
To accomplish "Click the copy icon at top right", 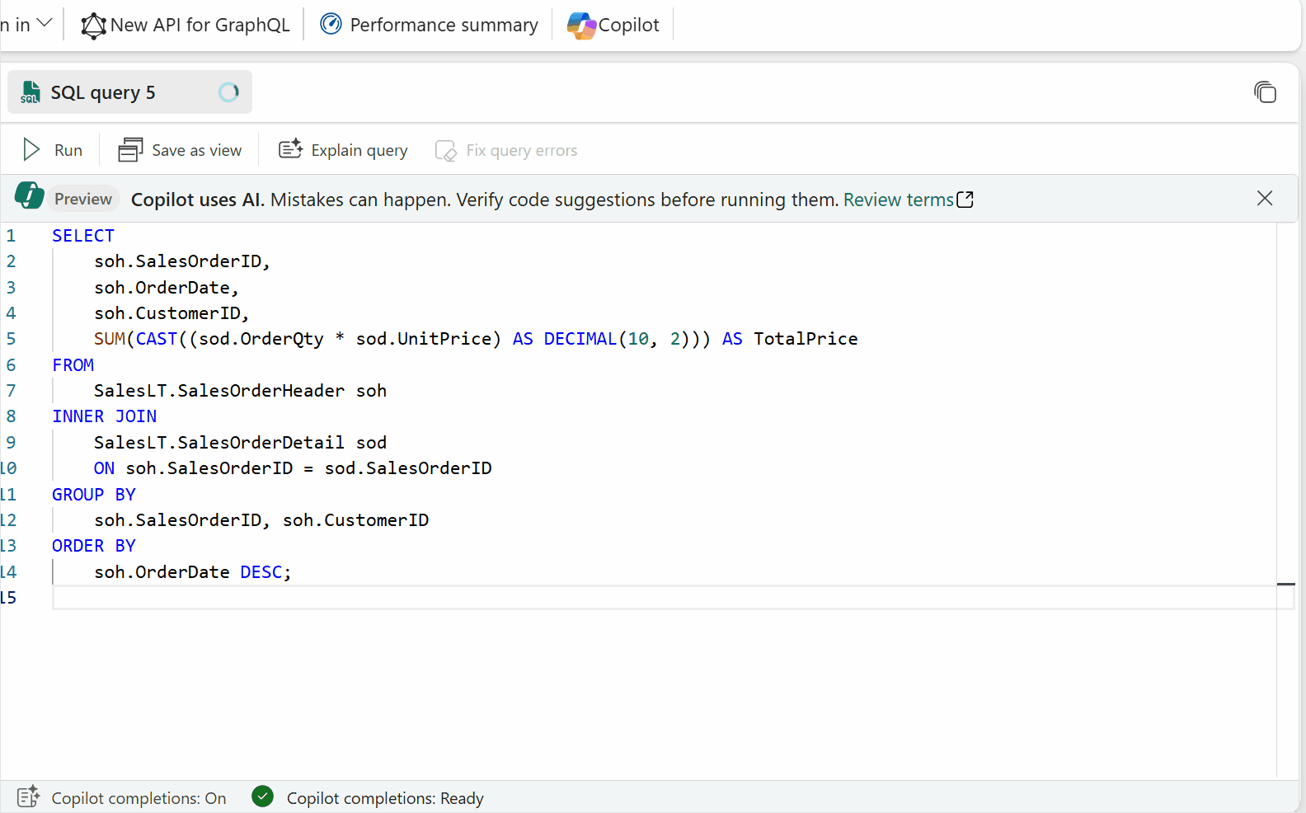I will [x=1265, y=92].
